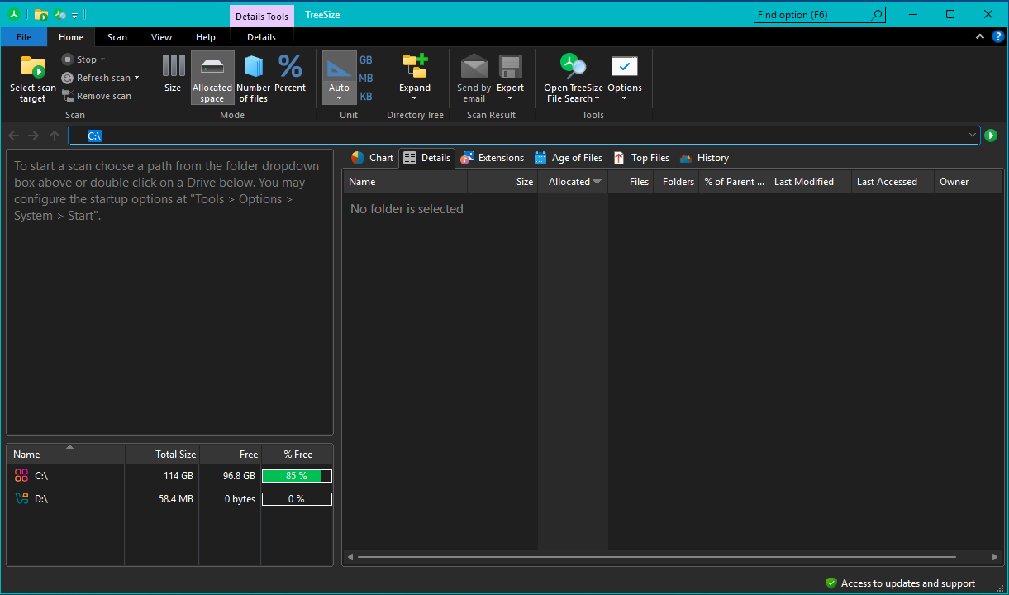Open the Options dropdown

[x=624, y=98]
